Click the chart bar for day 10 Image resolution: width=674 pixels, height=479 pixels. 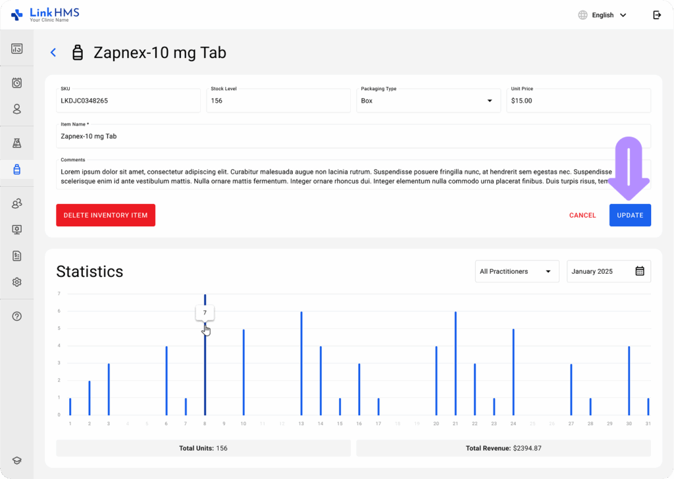pos(244,372)
